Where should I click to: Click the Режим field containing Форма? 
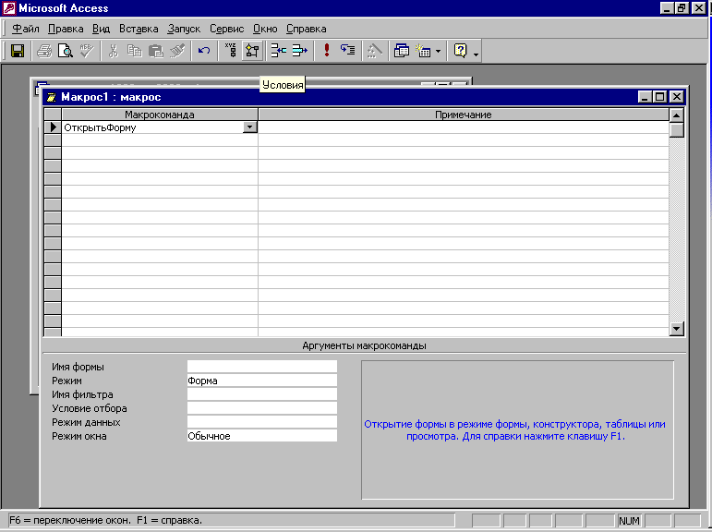coord(262,381)
